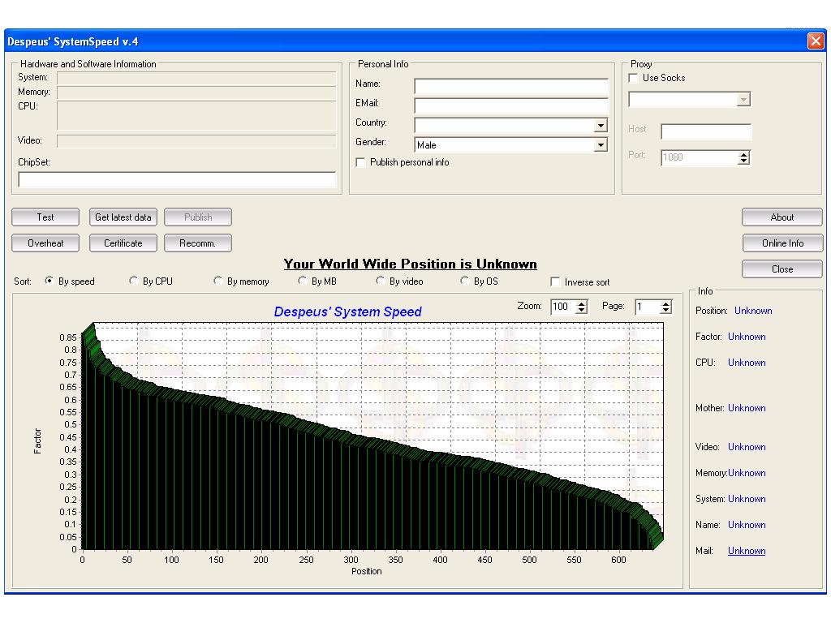Sort the chart By memory
831x623 pixels.
pyautogui.click(x=218, y=281)
